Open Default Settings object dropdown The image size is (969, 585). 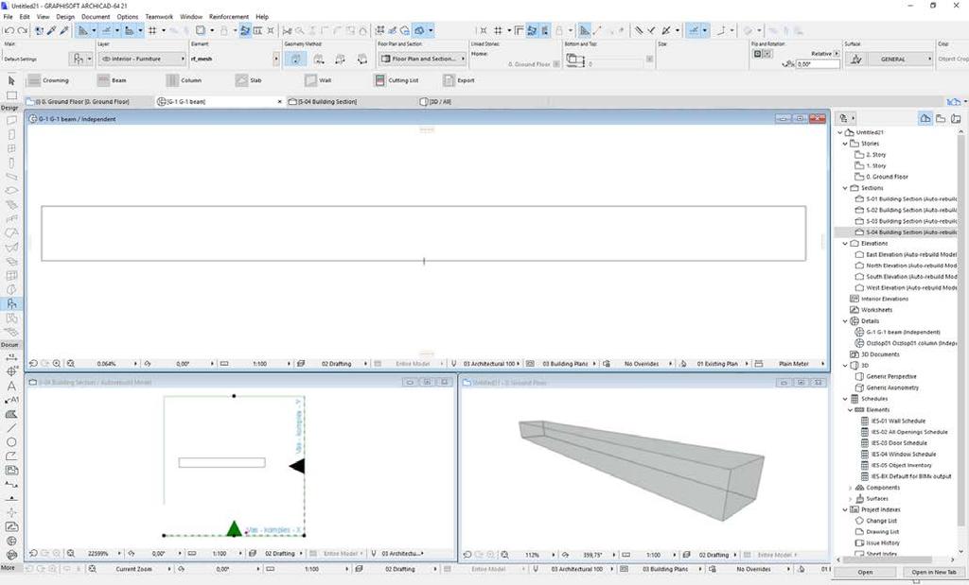point(81,60)
